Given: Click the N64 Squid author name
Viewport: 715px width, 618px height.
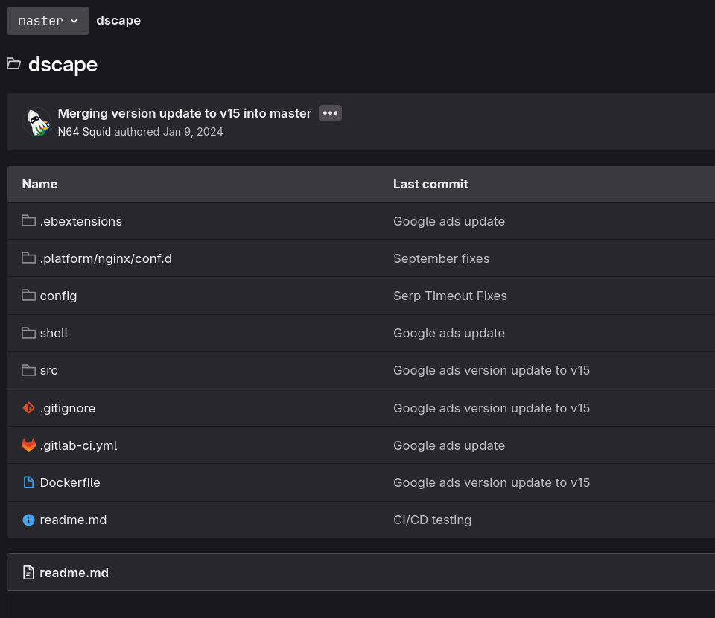Looking at the screenshot, I should click(84, 132).
